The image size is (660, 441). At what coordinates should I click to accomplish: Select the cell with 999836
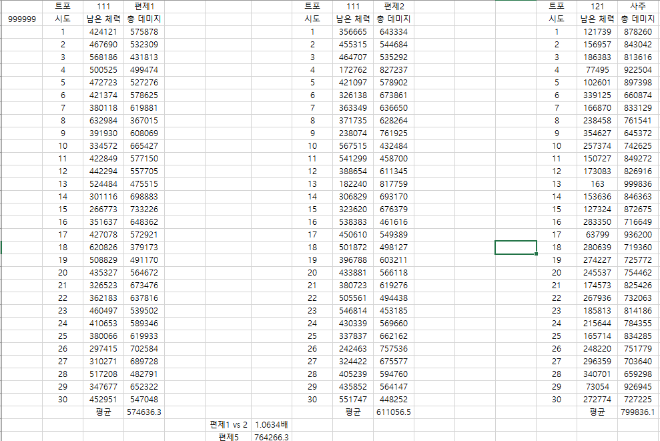tap(638, 184)
